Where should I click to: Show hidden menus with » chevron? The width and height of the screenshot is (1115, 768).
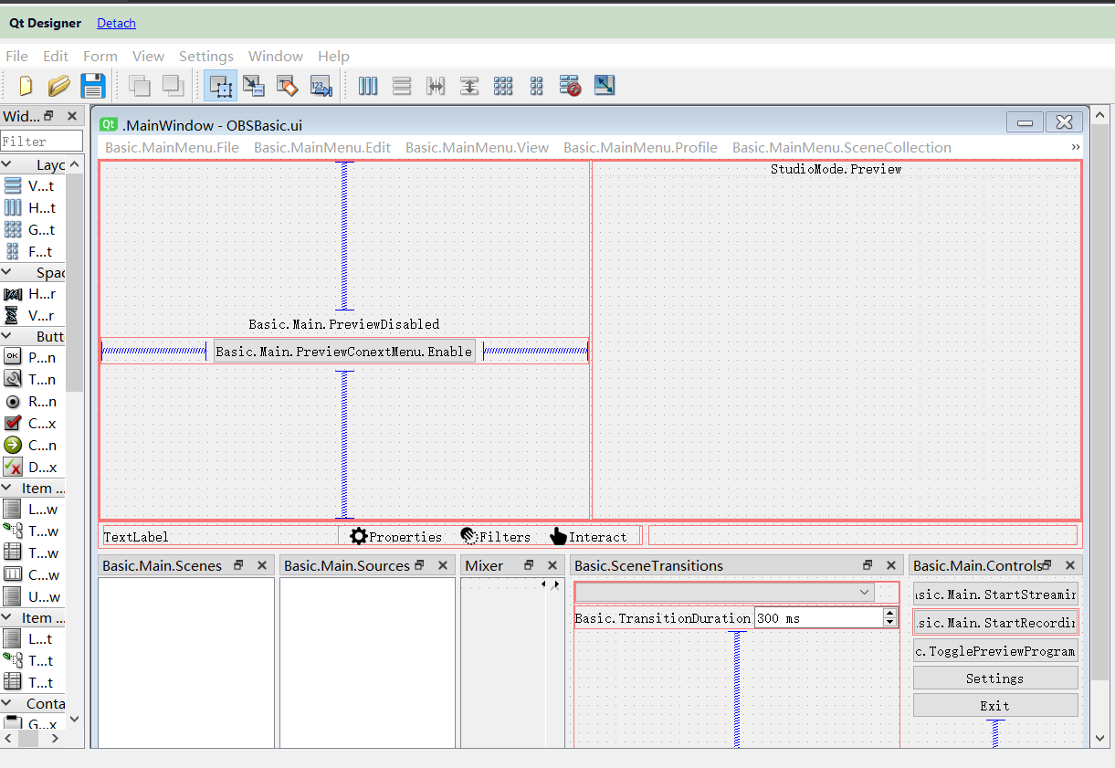point(1076,147)
